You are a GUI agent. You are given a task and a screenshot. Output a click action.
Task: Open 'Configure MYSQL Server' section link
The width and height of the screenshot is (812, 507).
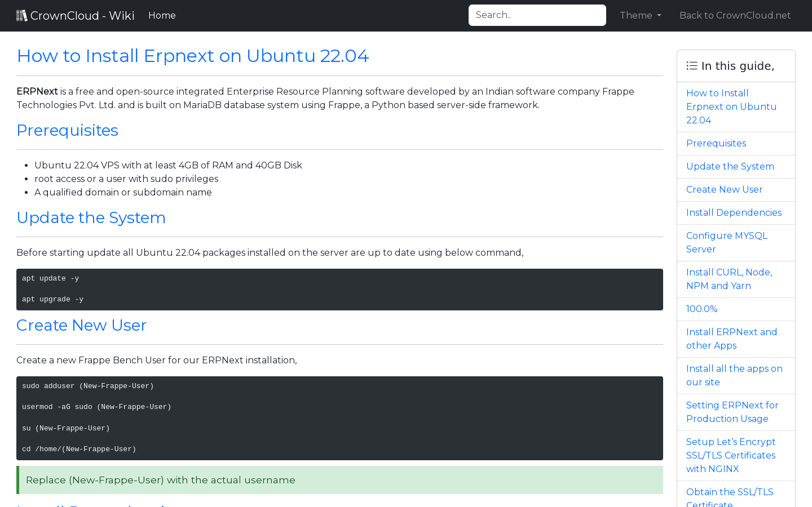click(726, 242)
